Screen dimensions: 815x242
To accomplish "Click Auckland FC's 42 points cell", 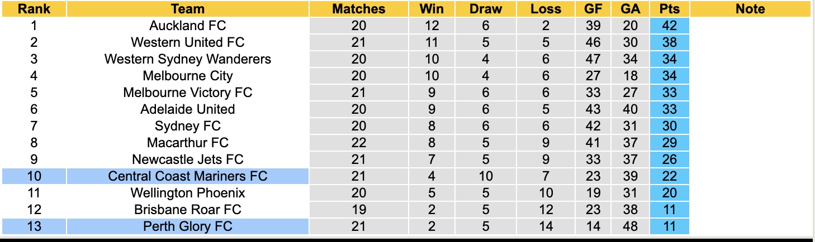I will click(x=669, y=26).
